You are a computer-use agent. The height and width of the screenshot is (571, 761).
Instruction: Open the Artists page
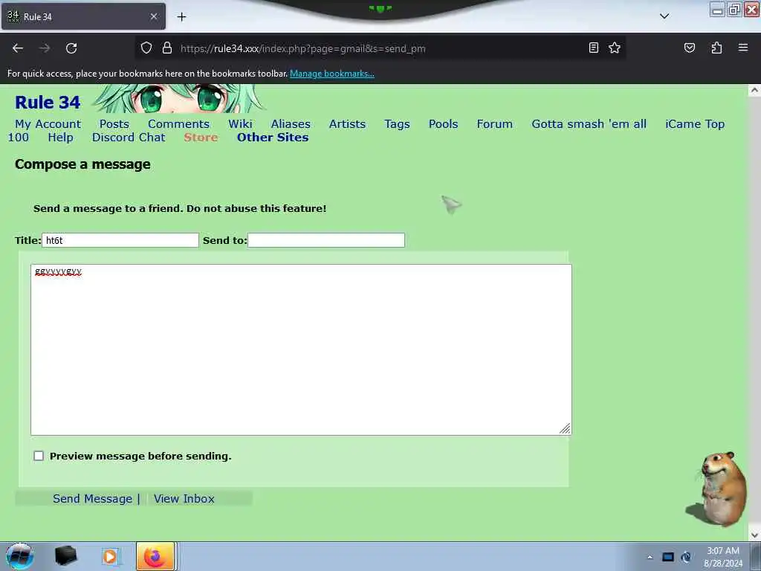[347, 124]
